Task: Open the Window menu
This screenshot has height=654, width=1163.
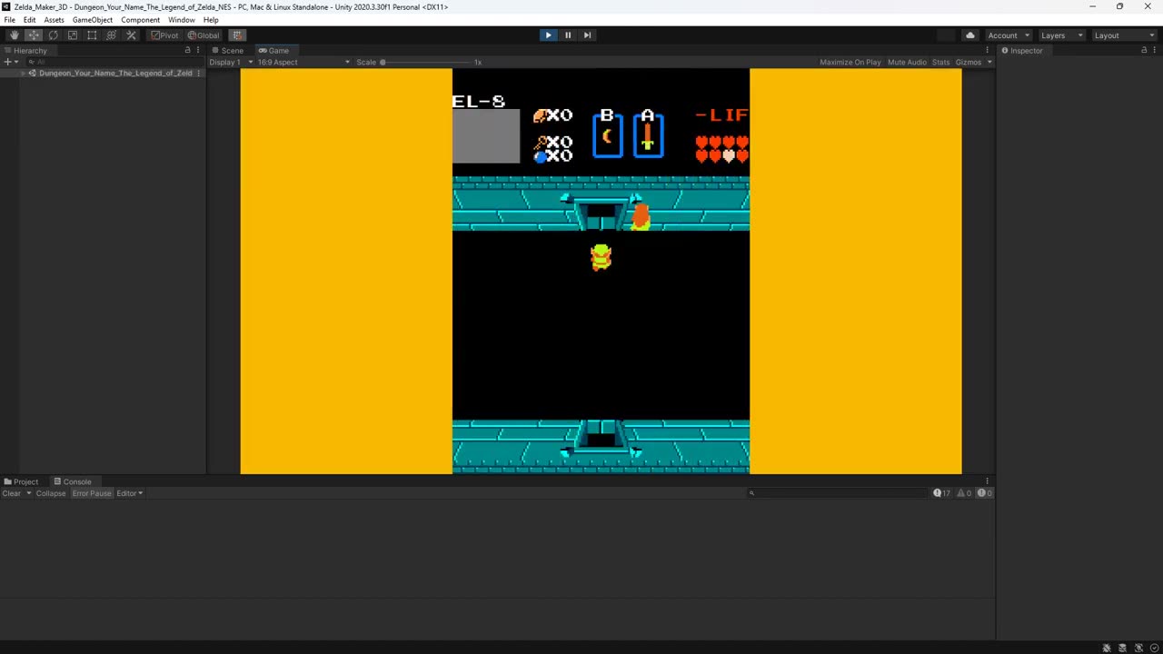Action: 181,20
